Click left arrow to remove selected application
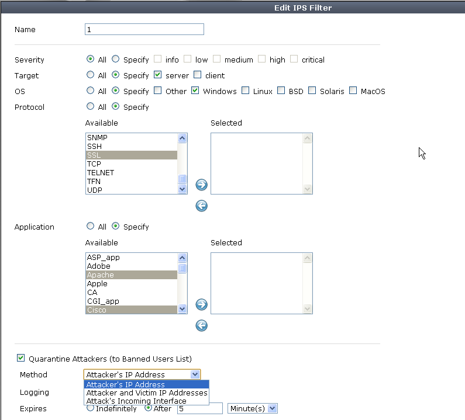 click(x=202, y=325)
